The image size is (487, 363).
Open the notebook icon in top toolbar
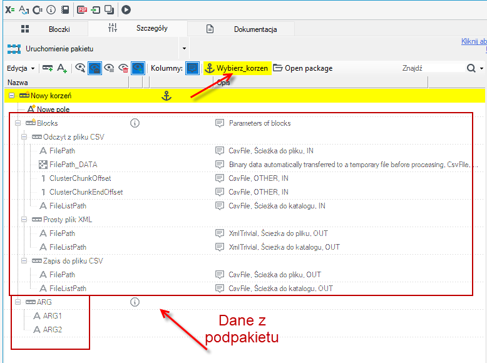coord(65,10)
